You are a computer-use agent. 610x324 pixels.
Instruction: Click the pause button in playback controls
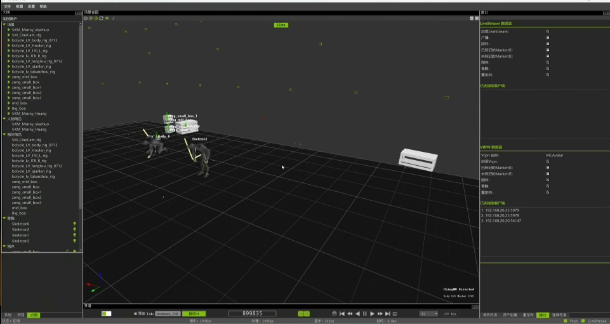coord(364,314)
